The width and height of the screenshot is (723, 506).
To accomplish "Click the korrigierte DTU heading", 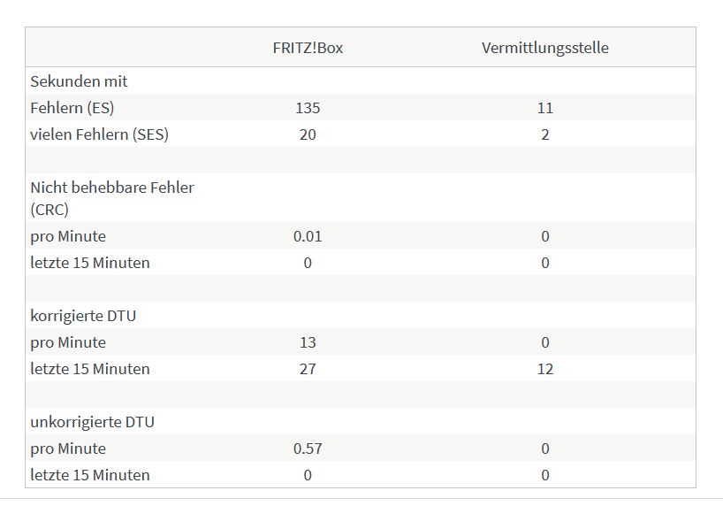I will [83, 316].
